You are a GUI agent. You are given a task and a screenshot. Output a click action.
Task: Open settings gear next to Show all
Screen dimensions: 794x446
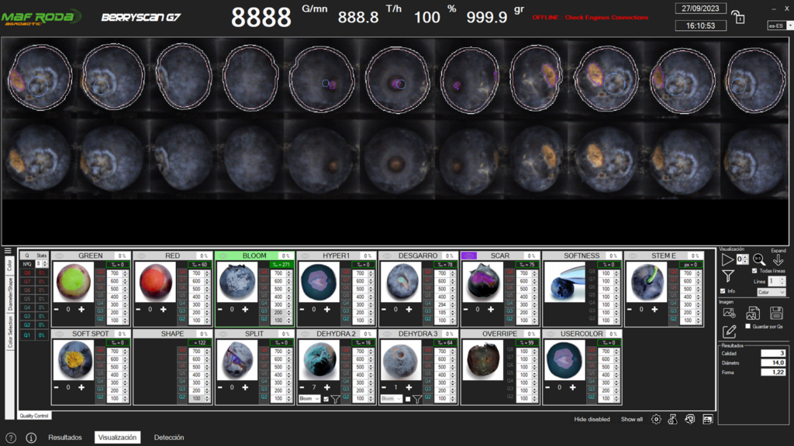pos(656,419)
